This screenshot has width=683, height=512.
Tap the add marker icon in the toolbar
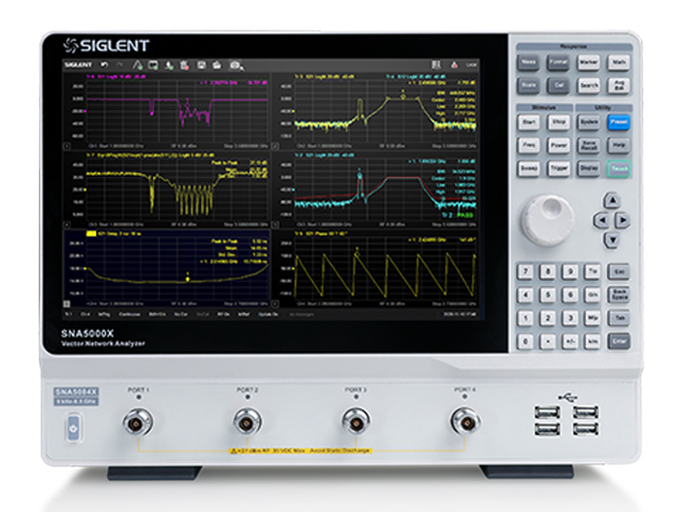point(169,64)
